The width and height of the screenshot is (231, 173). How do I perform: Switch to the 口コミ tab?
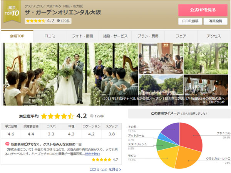[50, 36]
